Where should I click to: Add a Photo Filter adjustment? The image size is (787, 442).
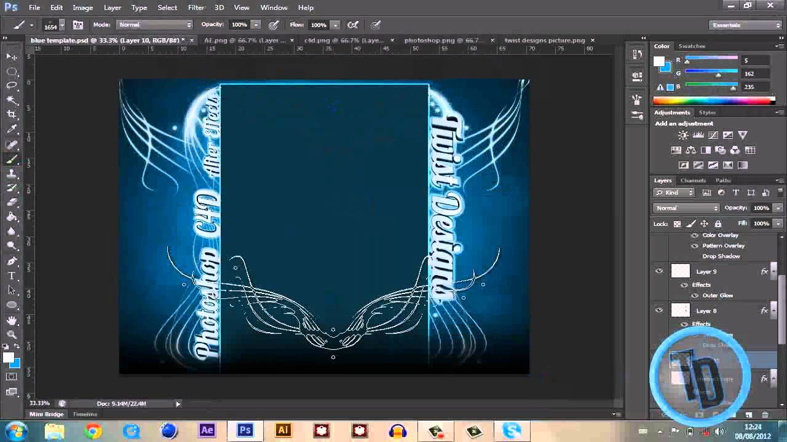pos(721,150)
